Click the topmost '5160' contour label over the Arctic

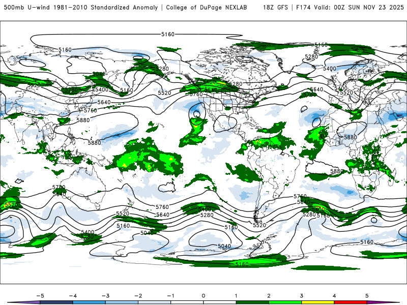(168, 34)
